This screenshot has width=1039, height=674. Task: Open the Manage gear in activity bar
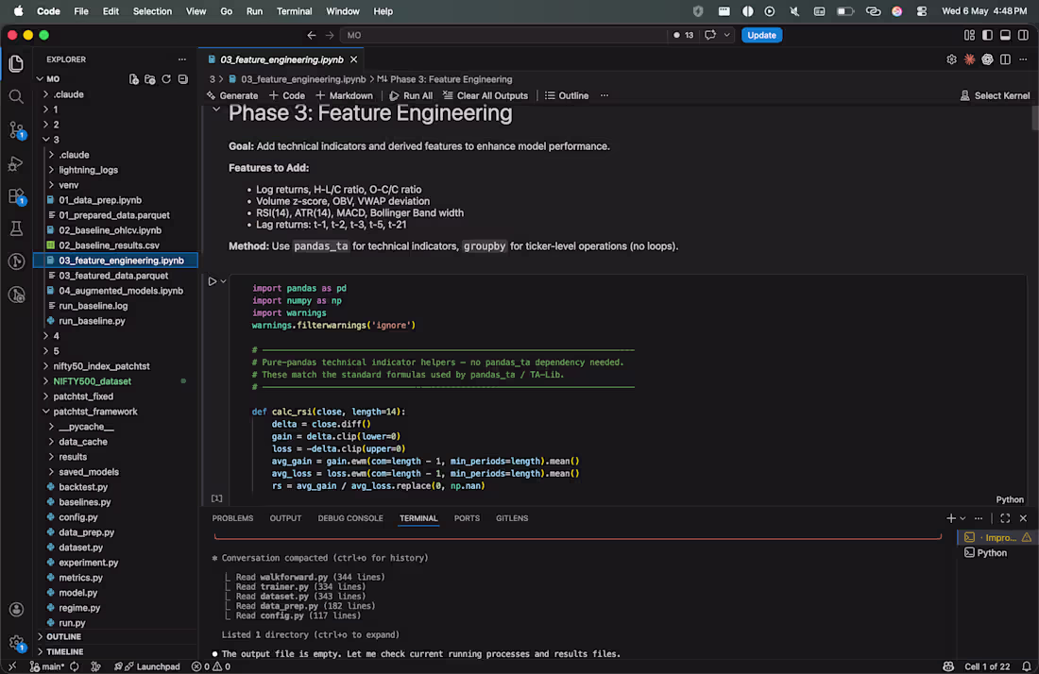[x=16, y=642]
